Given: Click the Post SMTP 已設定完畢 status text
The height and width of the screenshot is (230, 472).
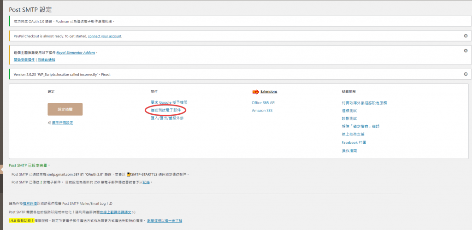Looking at the screenshot, I should (29, 165).
